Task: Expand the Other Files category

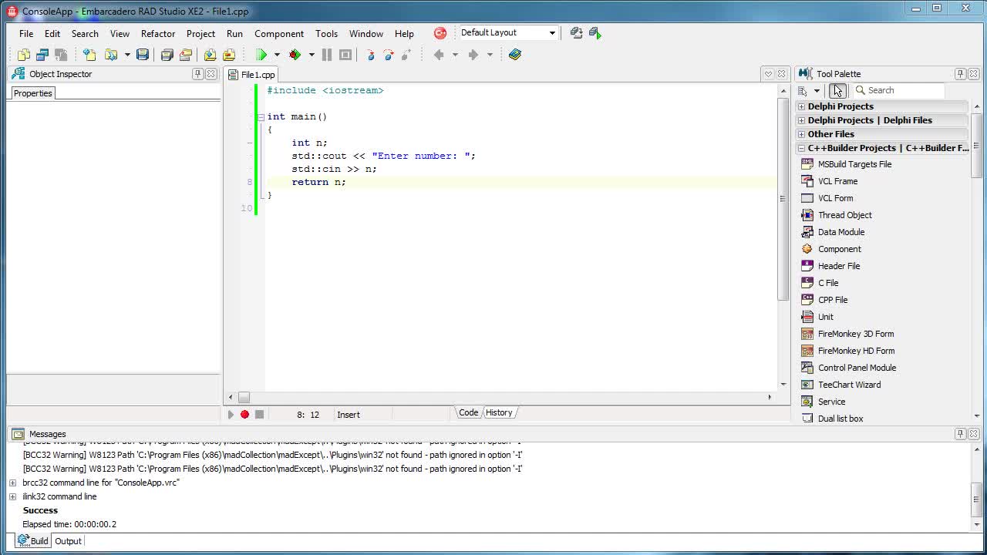Action: 801,134
